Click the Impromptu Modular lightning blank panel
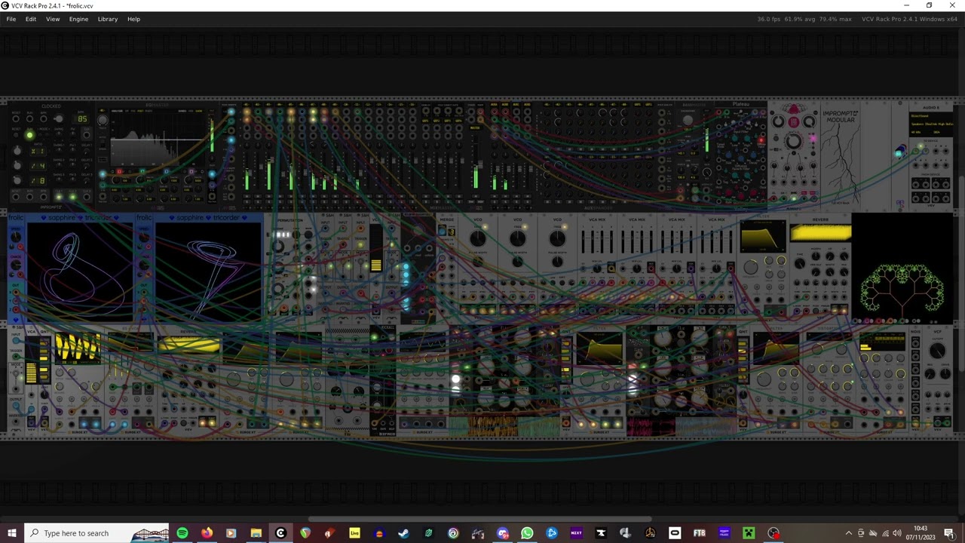This screenshot has height=543, width=965. (840, 155)
